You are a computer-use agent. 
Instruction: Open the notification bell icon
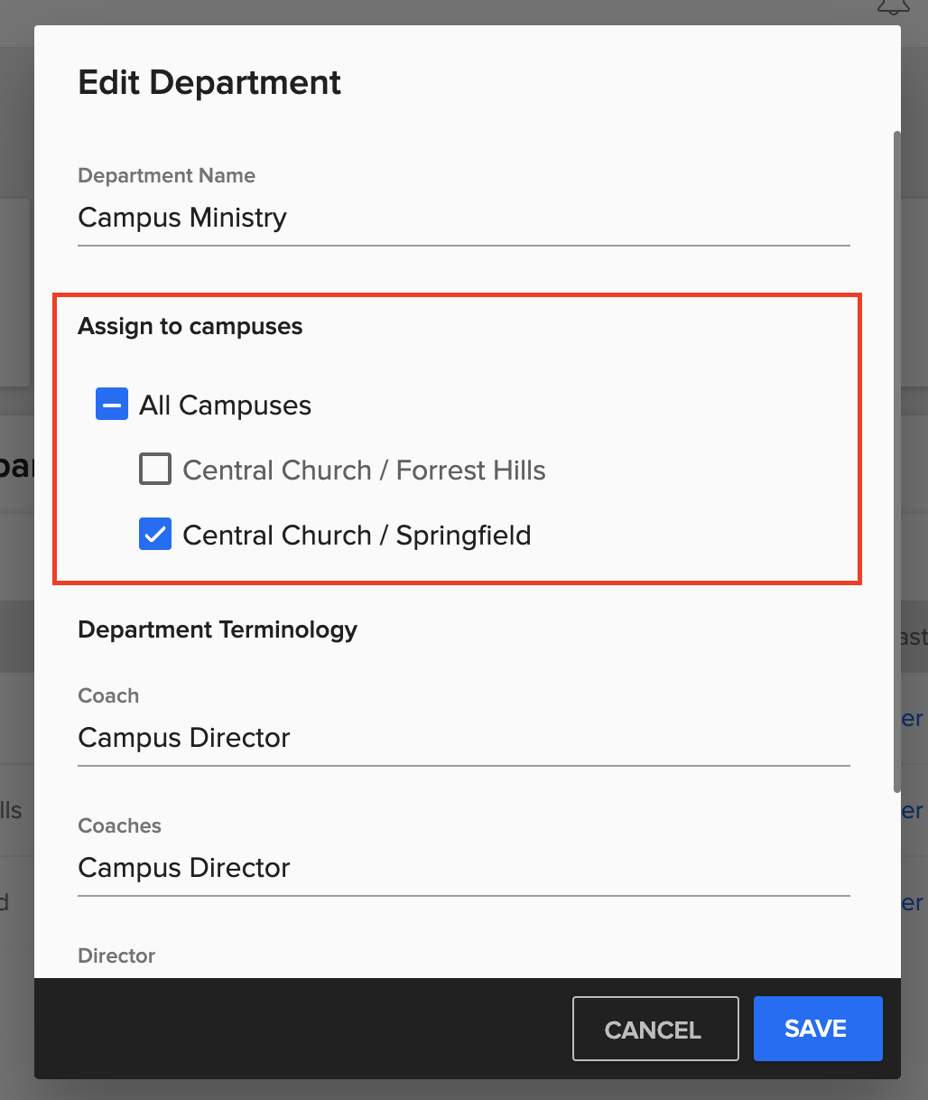click(892, 7)
